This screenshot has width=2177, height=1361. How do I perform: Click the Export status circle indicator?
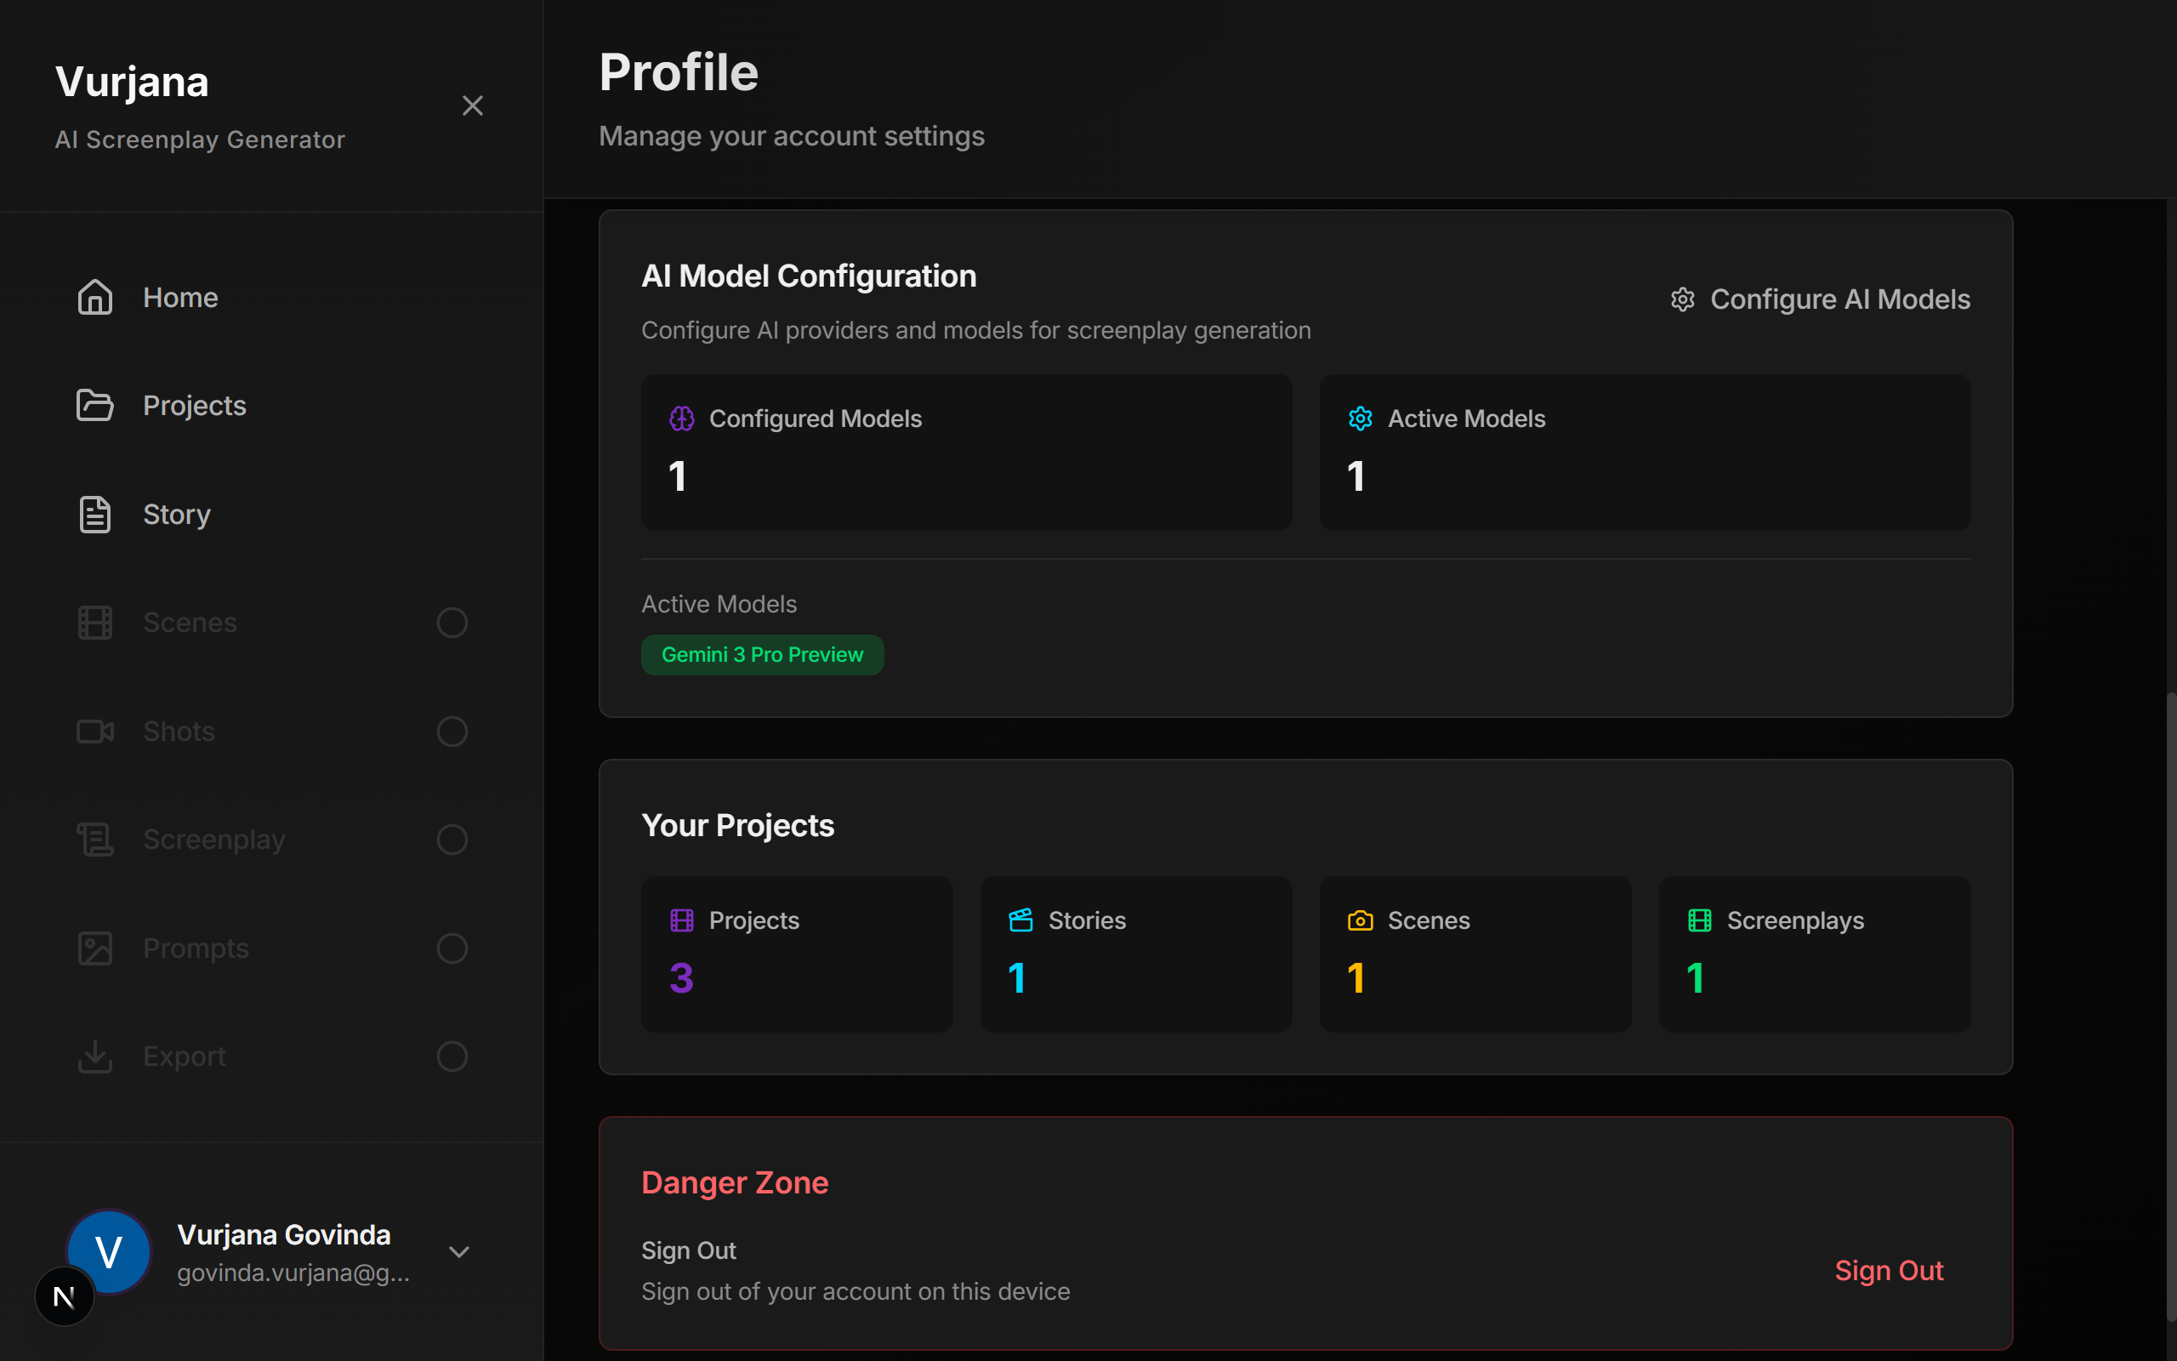[x=452, y=1056]
